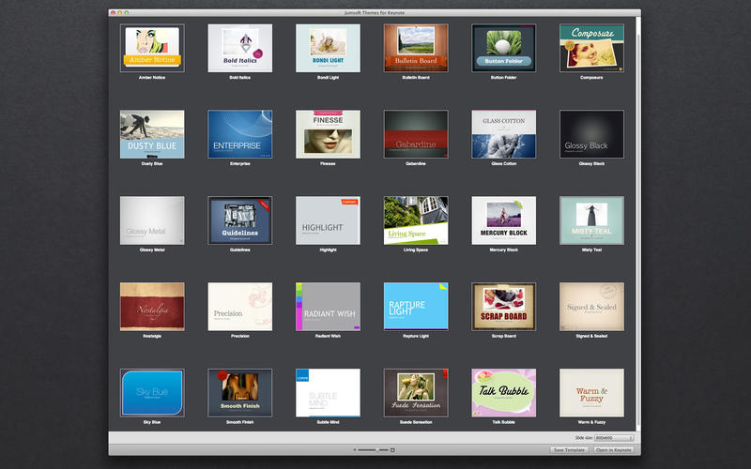This screenshot has width=751, height=469.
Task: Choose the Composure theme thumbnail
Action: 592,49
